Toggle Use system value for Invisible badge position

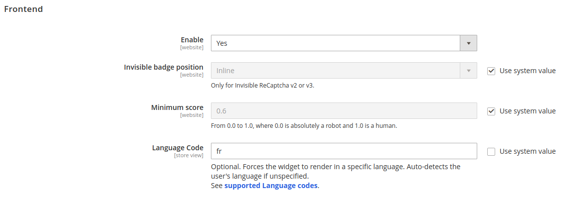pyautogui.click(x=491, y=71)
